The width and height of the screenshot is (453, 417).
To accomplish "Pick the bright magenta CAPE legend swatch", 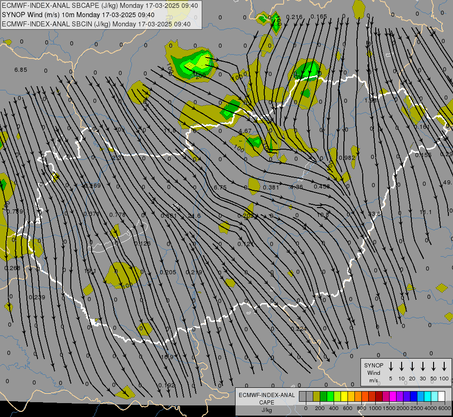I will coord(393,396).
